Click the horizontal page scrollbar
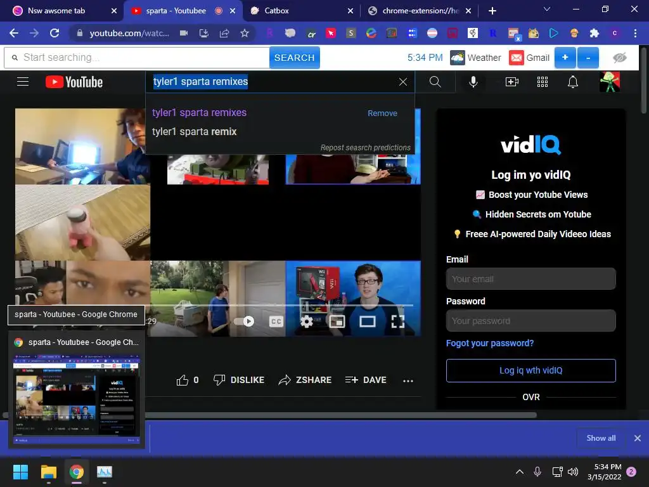The width and height of the screenshot is (649, 487). (269, 415)
